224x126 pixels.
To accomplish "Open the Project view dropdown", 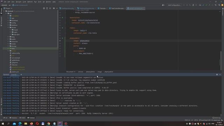I will tap(8, 8).
